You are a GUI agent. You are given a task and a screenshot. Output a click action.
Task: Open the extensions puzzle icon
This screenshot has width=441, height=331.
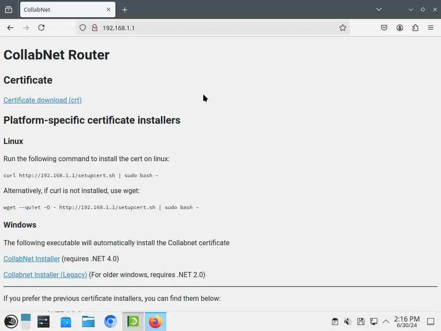pos(415,28)
